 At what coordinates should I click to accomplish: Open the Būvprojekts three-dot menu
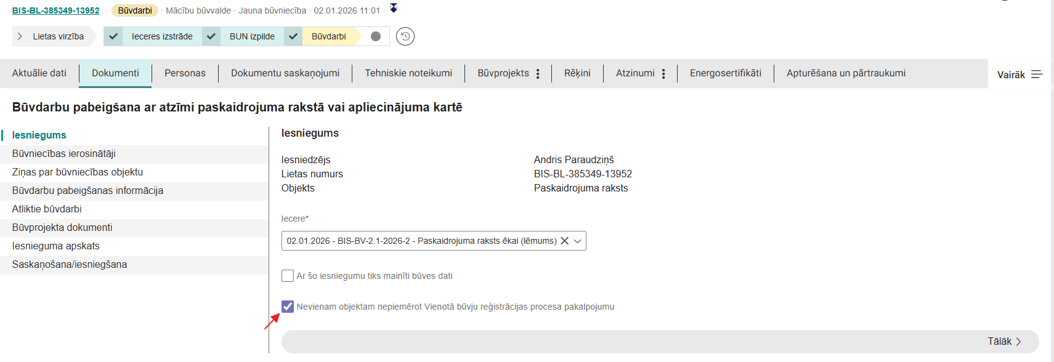coord(538,74)
